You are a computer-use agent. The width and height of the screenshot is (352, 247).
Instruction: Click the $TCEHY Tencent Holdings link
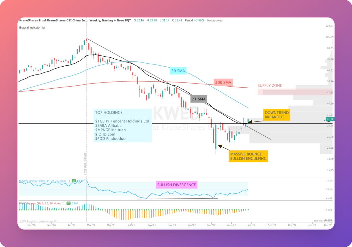(122, 121)
